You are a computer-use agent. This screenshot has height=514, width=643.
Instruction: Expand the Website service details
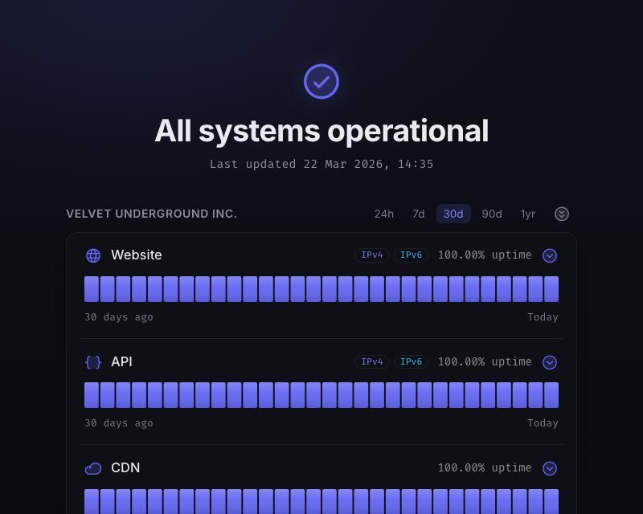tap(550, 255)
